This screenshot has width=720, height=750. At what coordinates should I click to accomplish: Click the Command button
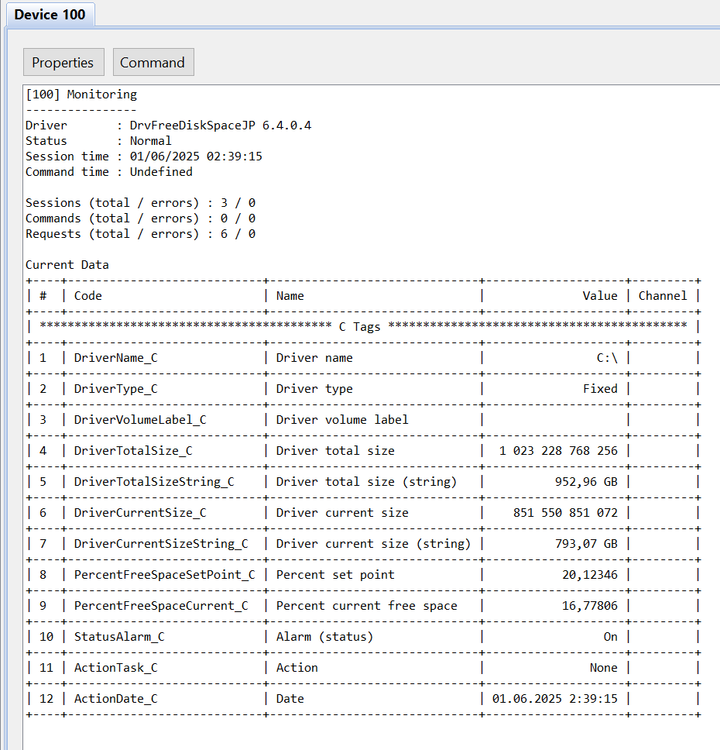(x=153, y=62)
